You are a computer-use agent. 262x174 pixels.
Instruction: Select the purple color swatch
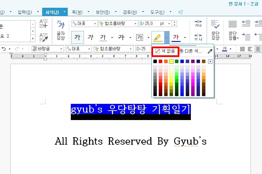193,61
